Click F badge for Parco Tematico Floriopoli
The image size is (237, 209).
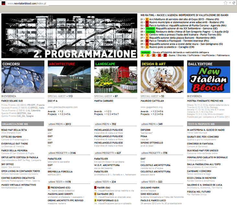(x=147, y=41)
